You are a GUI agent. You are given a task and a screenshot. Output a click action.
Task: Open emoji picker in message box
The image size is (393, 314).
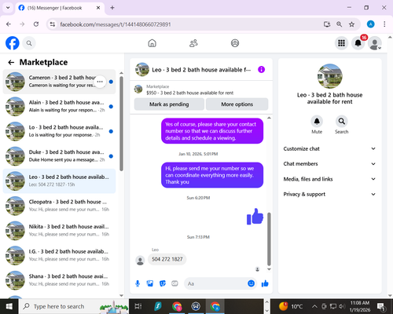(x=251, y=283)
